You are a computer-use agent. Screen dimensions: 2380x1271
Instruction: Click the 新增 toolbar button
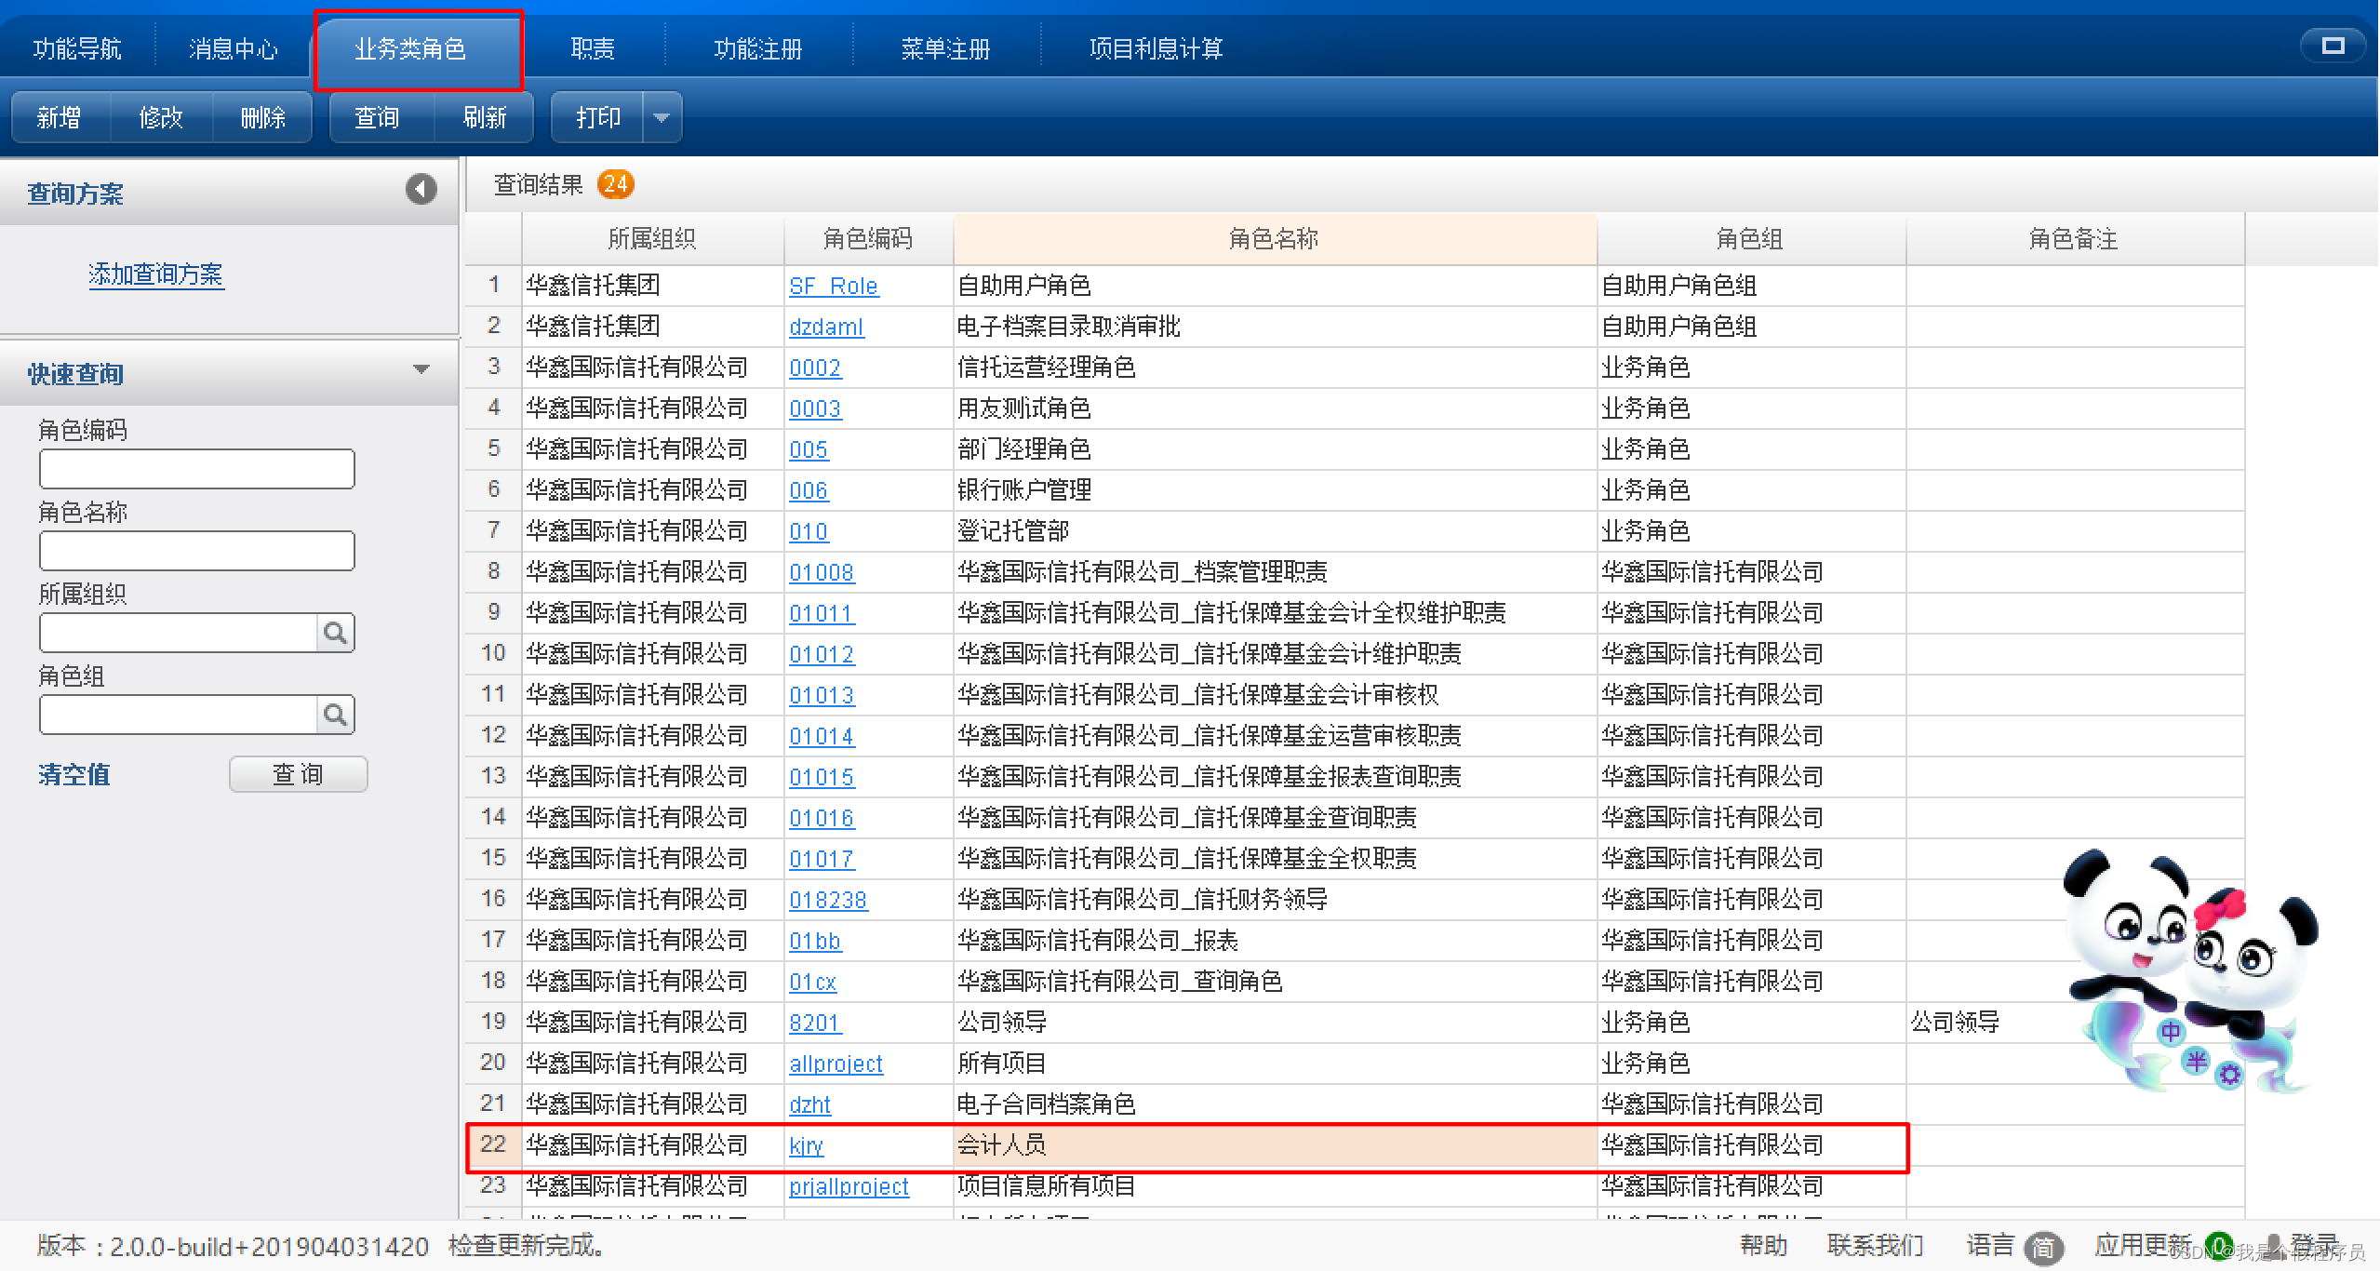(59, 118)
